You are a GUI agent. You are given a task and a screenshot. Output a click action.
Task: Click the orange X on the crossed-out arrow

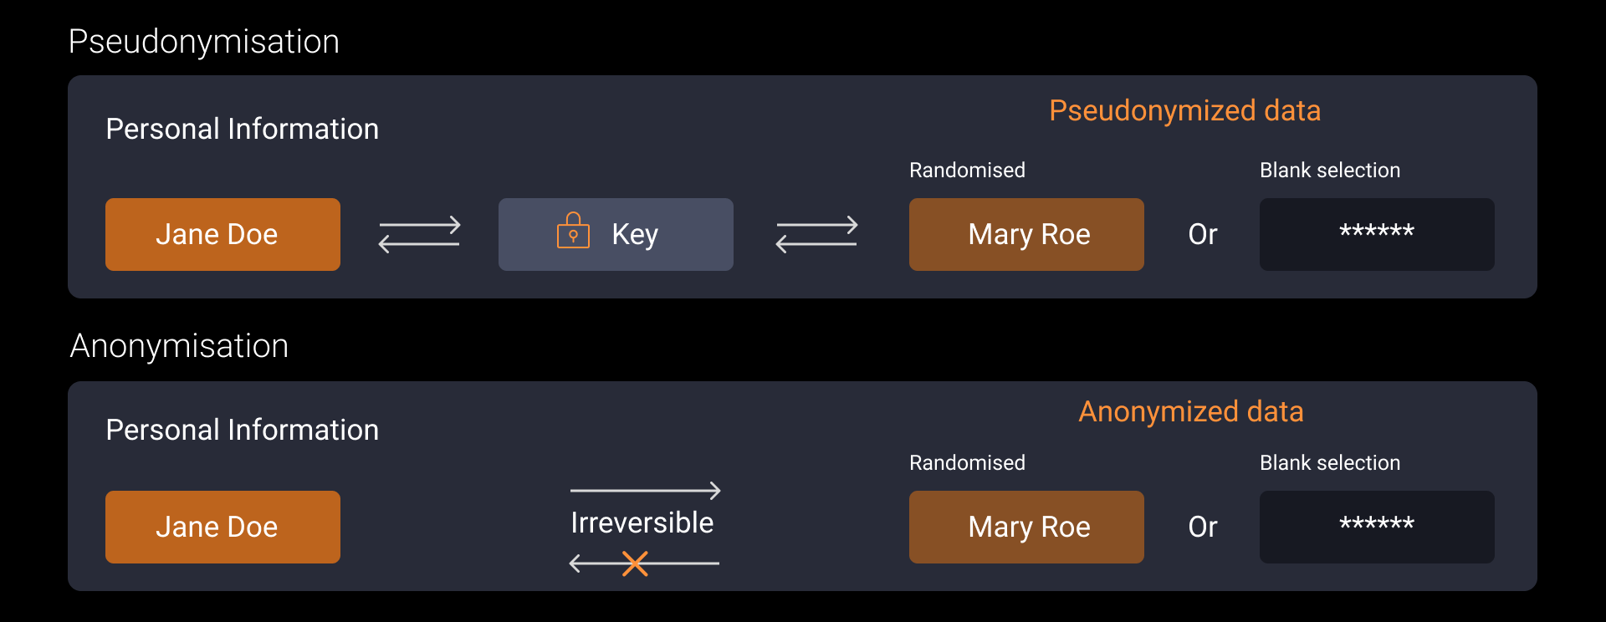635,563
